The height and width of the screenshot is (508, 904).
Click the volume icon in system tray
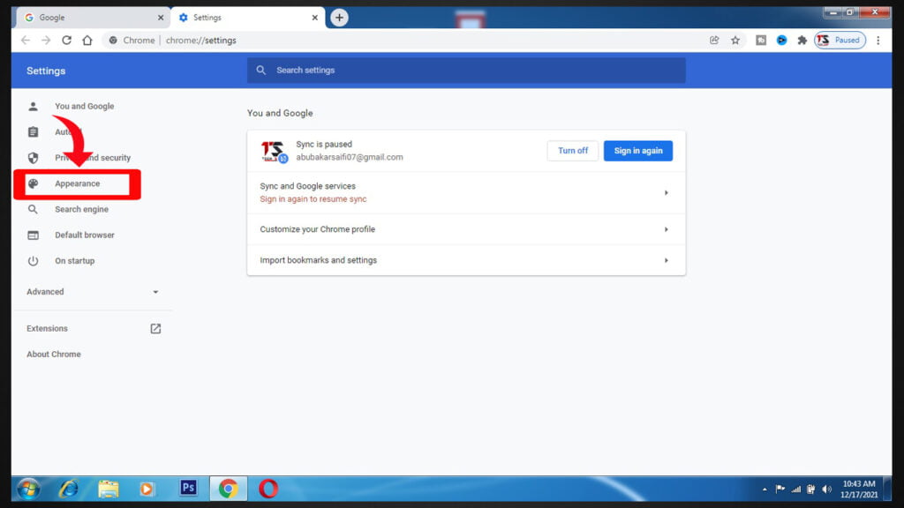pos(826,489)
